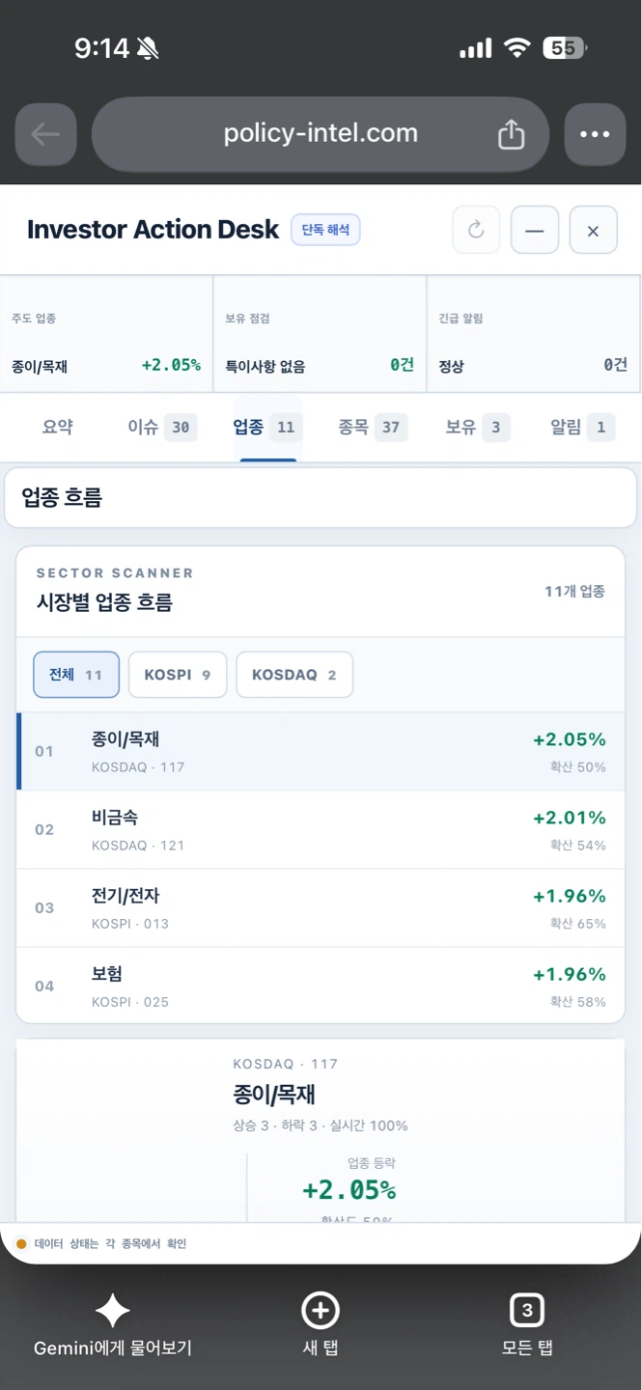The height and width of the screenshot is (1390, 642).
Task: Tap the Gemini sparkle icon
Action: click(112, 1311)
